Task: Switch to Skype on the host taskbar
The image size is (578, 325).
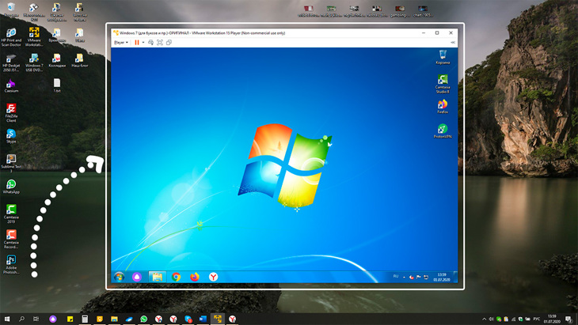Action: [188, 319]
